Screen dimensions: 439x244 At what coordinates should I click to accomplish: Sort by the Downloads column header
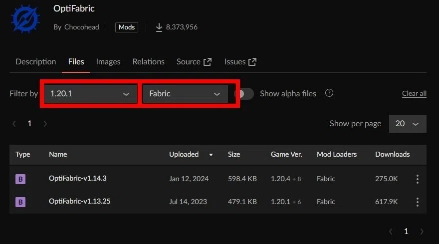coord(392,154)
